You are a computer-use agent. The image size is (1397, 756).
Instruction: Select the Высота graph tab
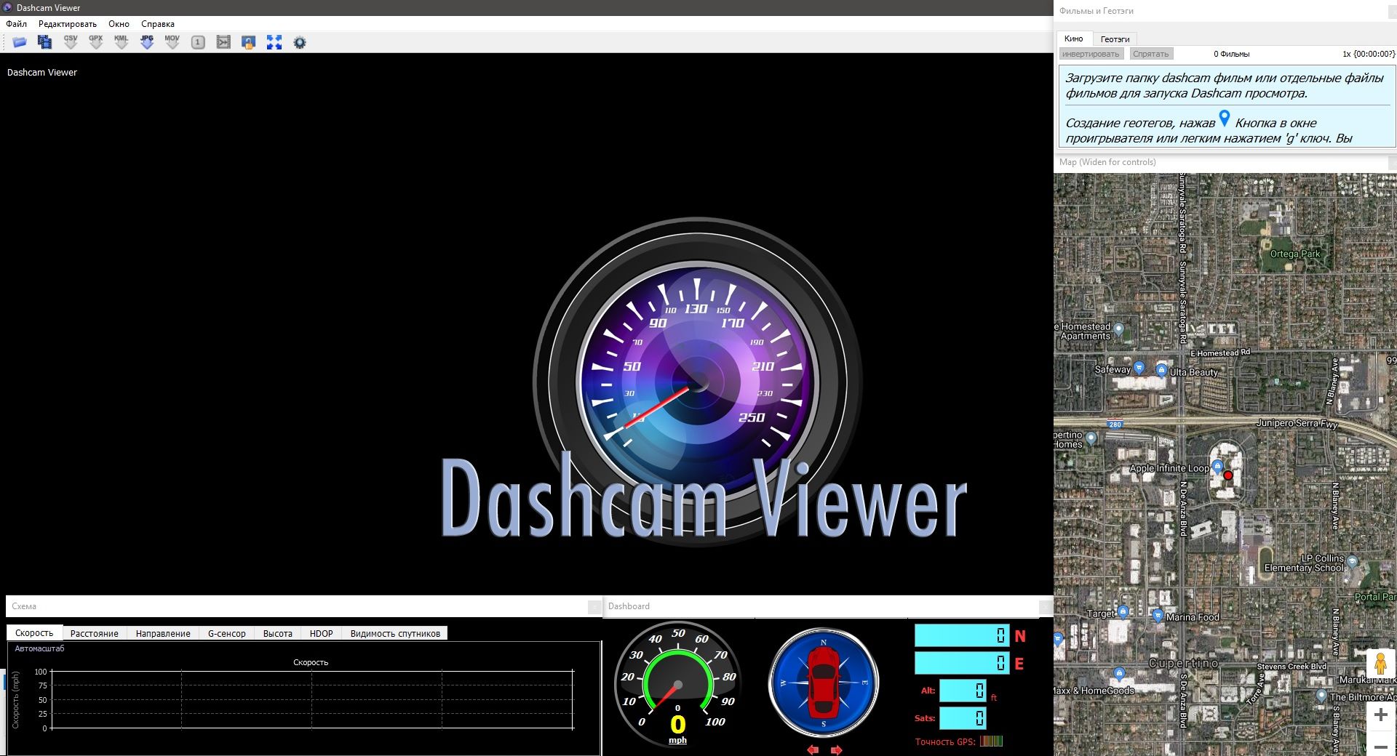[x=278, y=634]
